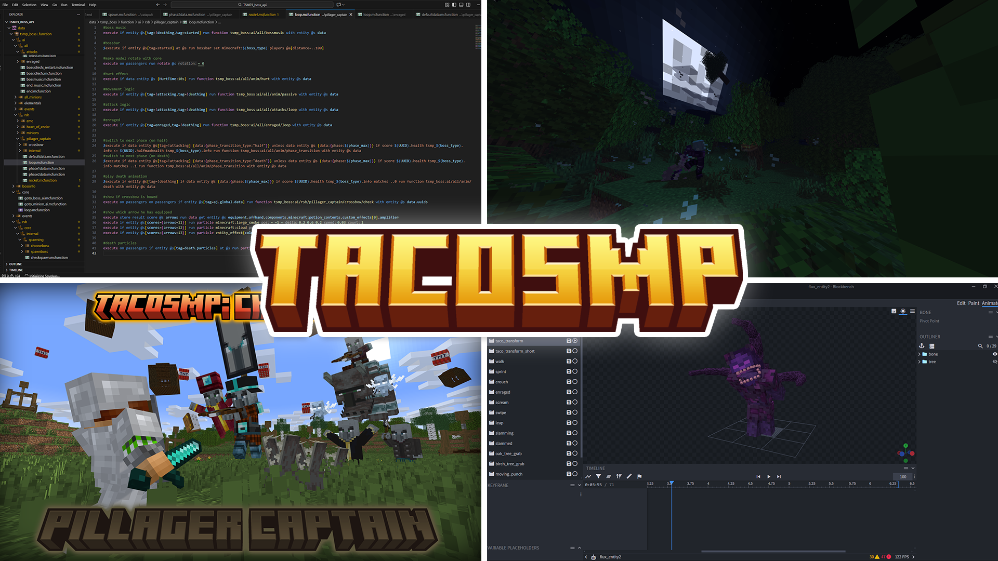Hide the bone group in outliner

click(995, 354)
